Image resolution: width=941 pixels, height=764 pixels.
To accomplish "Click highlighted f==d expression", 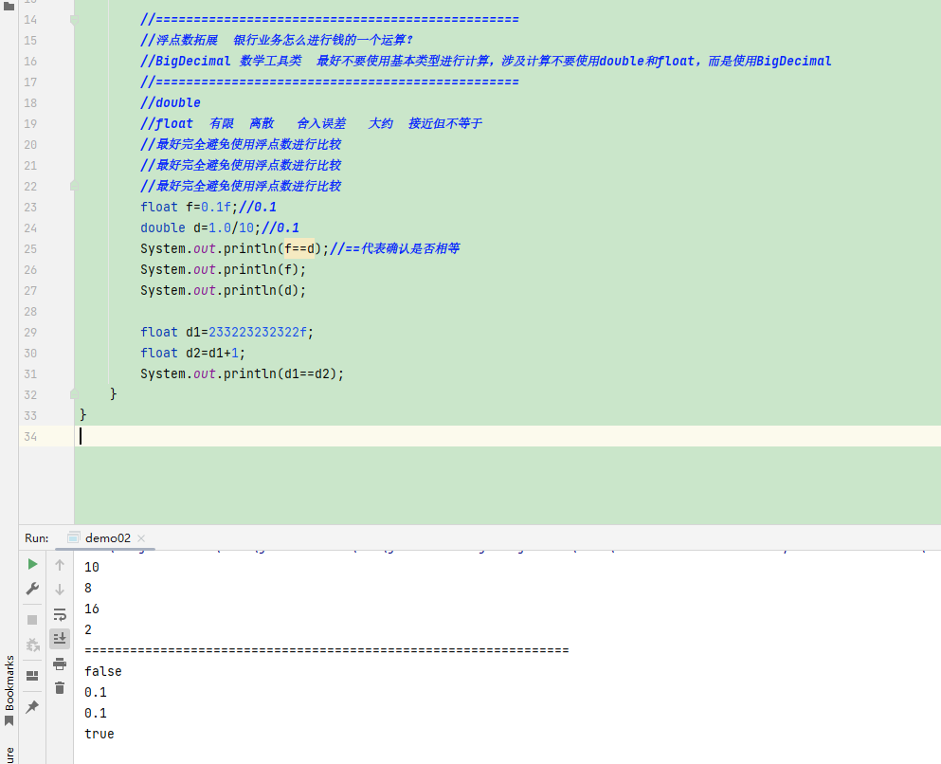I will point(299,248).
